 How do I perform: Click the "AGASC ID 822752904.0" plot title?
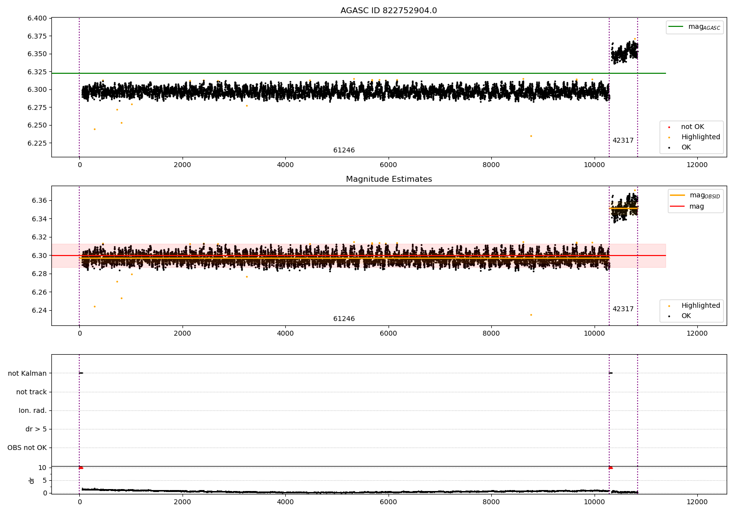click(x=389, y=11)
